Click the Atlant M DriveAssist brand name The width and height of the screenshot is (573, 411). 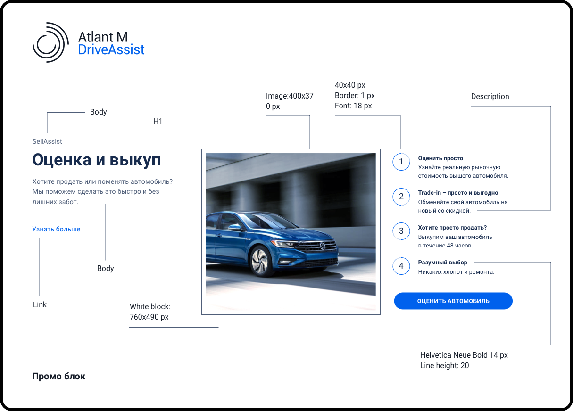tap(111, 43)
